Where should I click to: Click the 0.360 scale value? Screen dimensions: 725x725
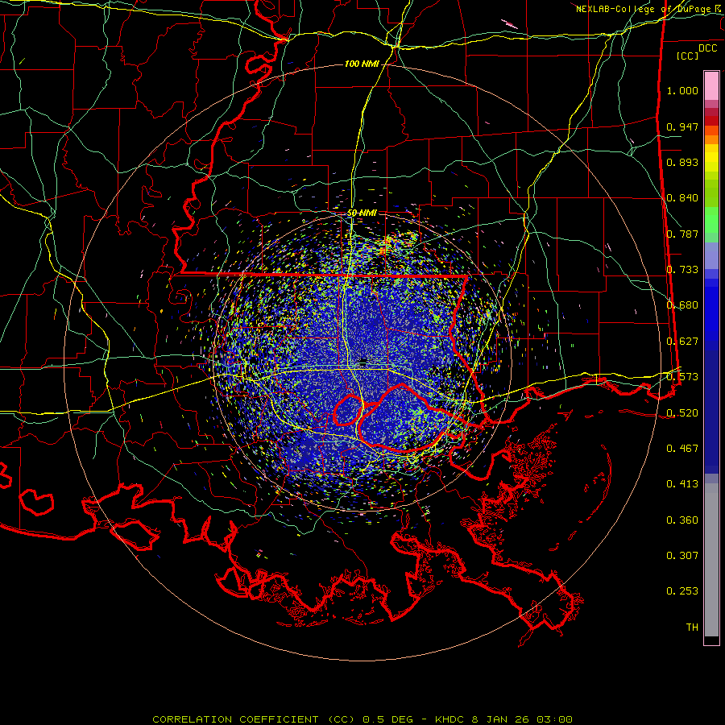682,520
